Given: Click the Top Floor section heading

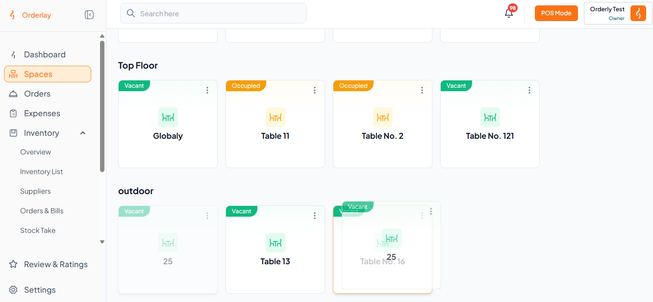Looking at the screenshot, I should [138, 65].
